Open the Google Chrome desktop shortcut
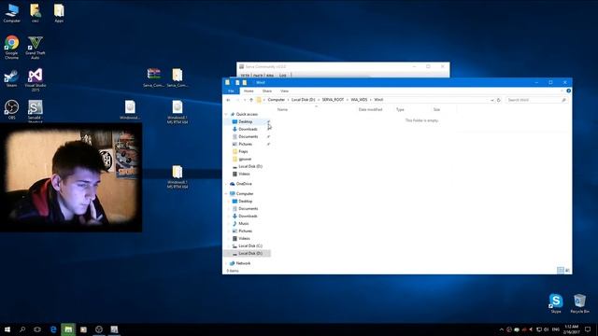Image resolution: width=598 pixels, height=336 pixels. [11, 47]
